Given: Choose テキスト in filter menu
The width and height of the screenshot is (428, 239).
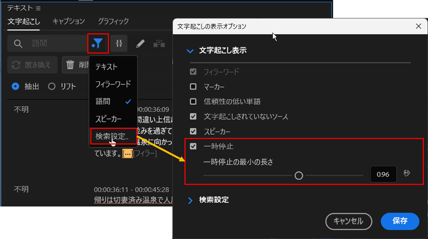Looking at the screenshot, I should (113, 67).
